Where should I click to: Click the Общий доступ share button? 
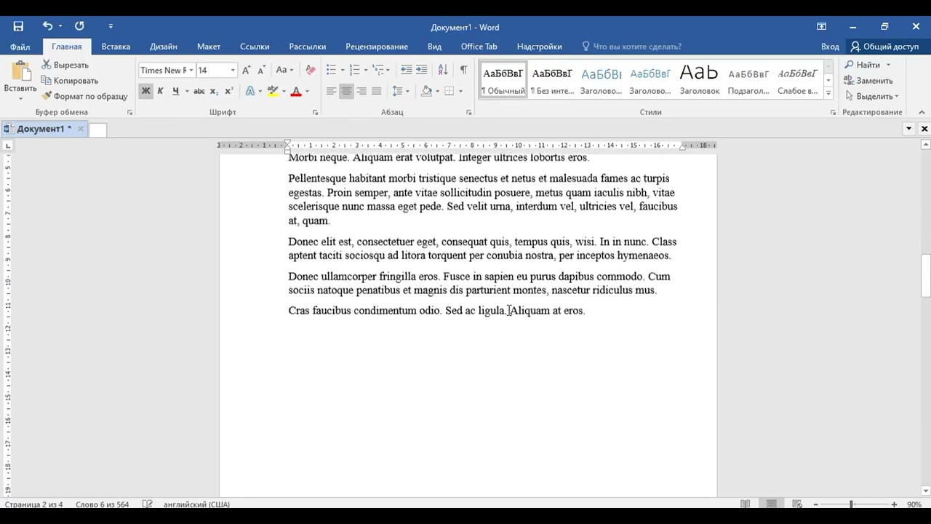point(885,47)
